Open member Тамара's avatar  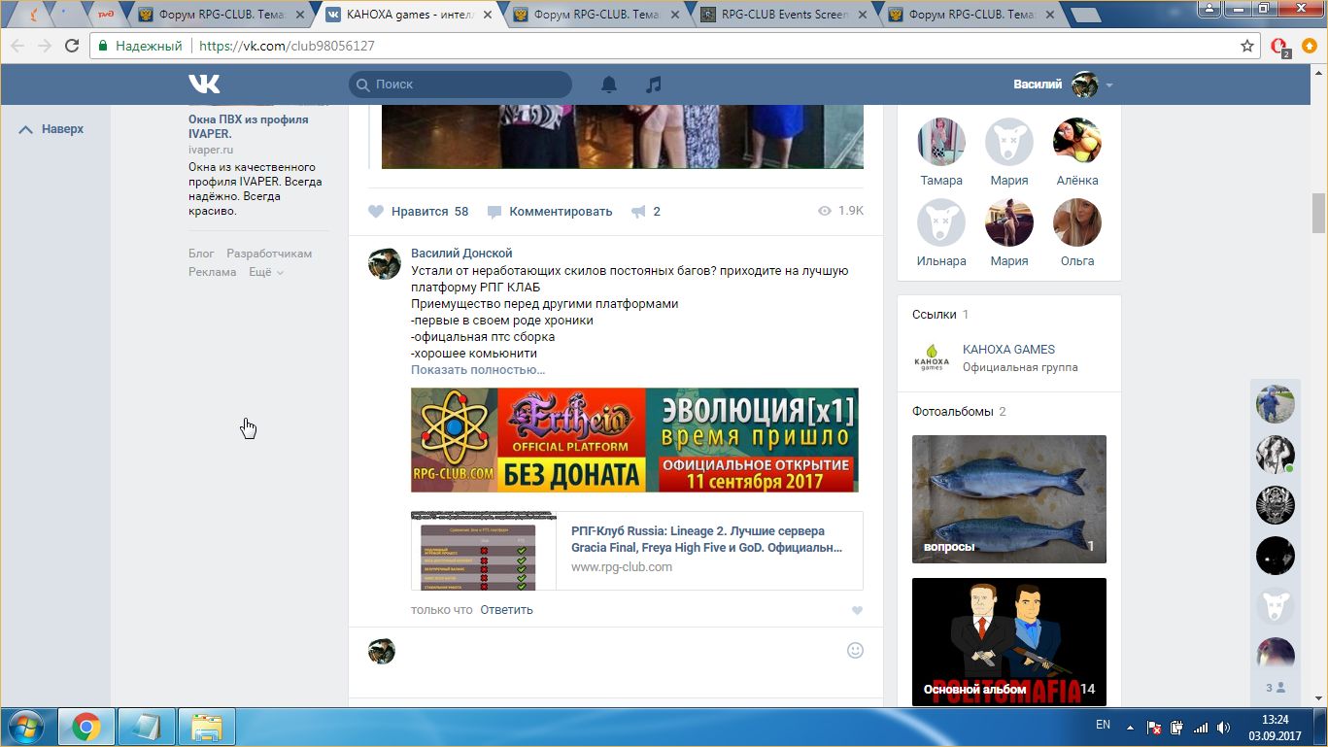click(941, 142)
